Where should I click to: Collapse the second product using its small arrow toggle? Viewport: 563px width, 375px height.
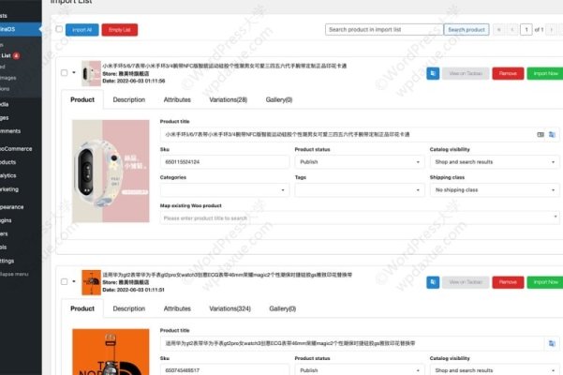(x=74, y=281)
